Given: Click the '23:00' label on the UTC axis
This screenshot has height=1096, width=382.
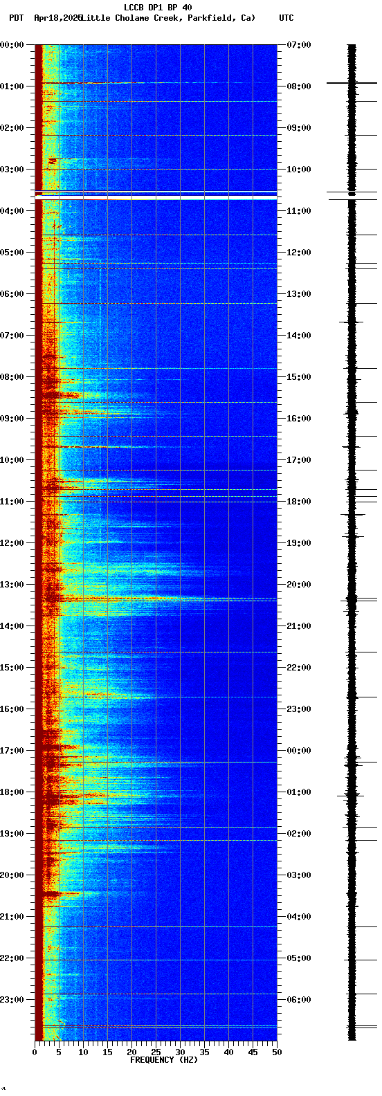Looking at the screenshot, I should 300,709.
